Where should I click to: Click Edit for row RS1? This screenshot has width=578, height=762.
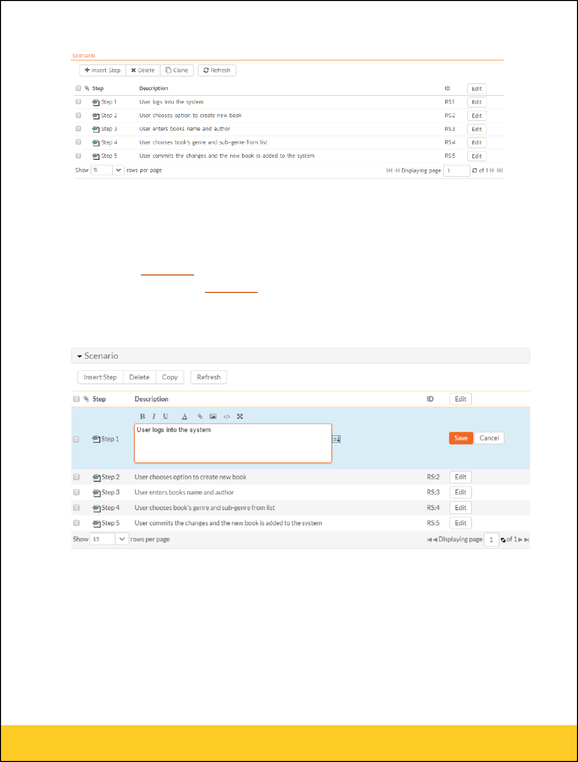(x=477, y=102)
